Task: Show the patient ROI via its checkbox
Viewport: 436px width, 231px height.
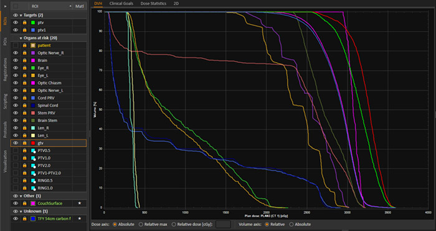Action: (16, 45)
